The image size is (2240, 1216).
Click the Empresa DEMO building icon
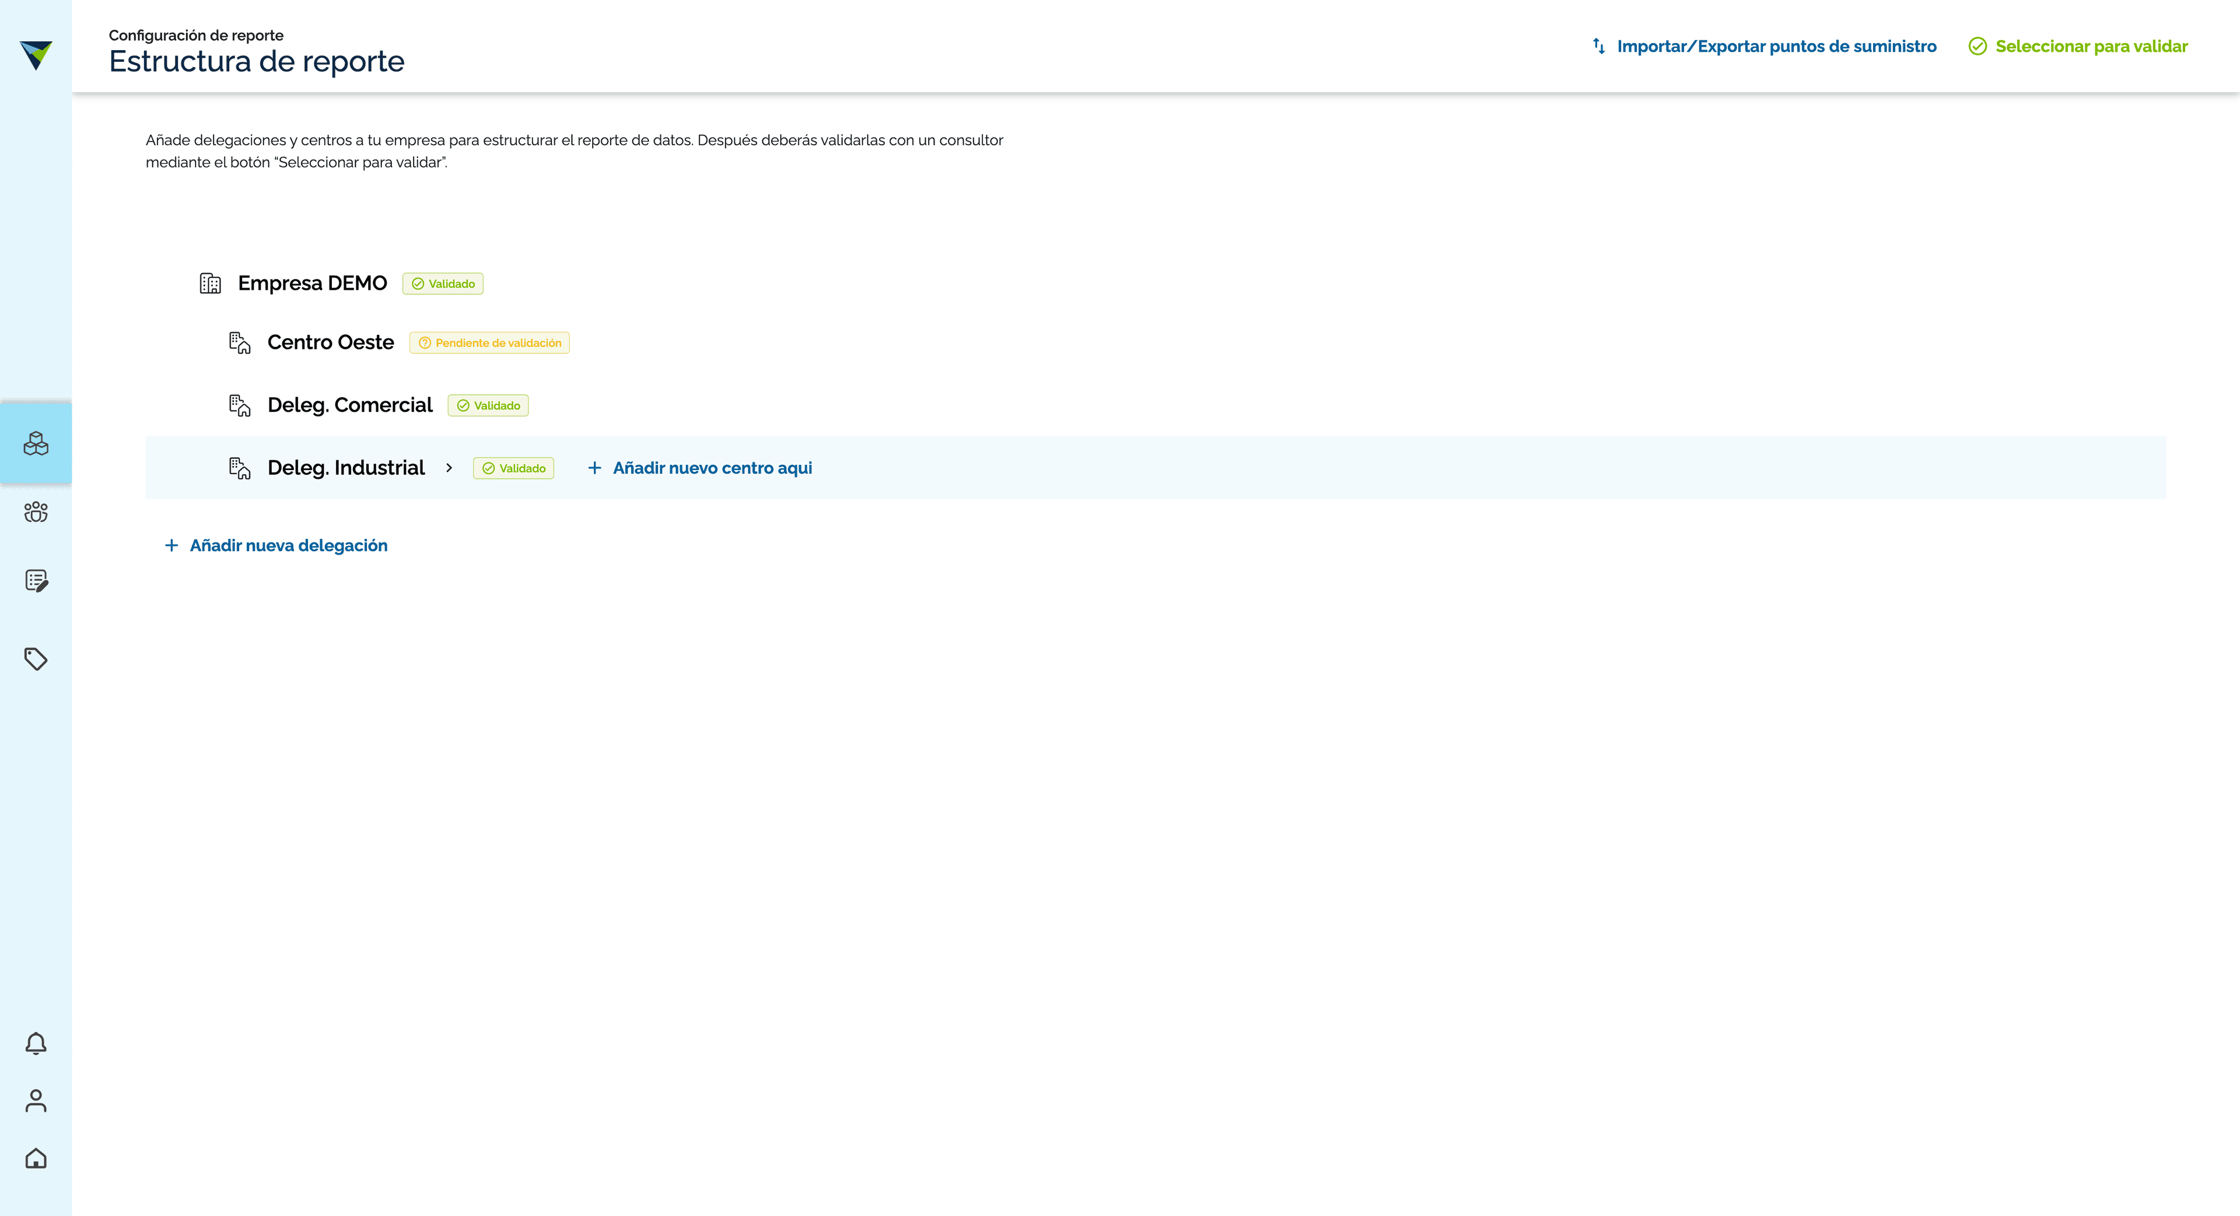tap(211, 283)
